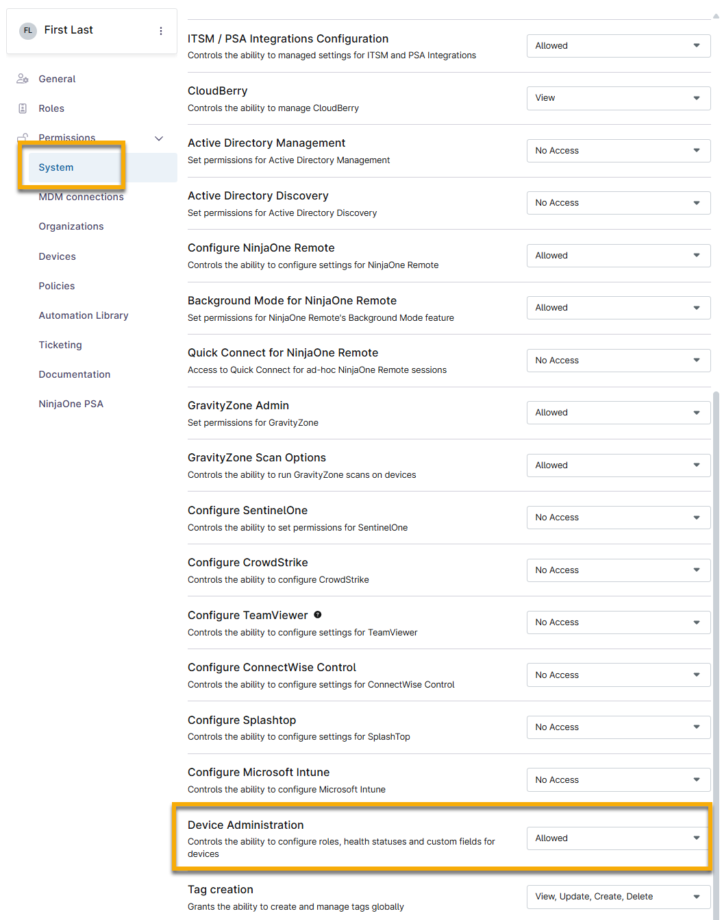Click the Configure TeamViewer help icon

pyautogui.click(x=318, y=615)
